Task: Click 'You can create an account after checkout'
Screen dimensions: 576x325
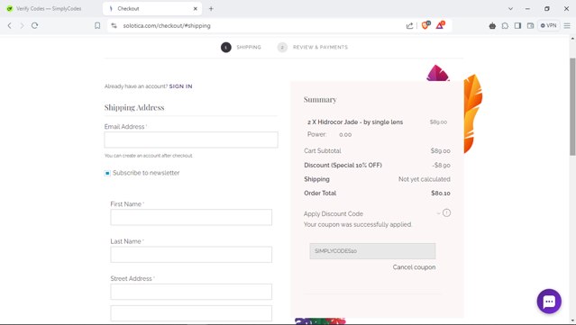Action: click(x=149, y=156)
